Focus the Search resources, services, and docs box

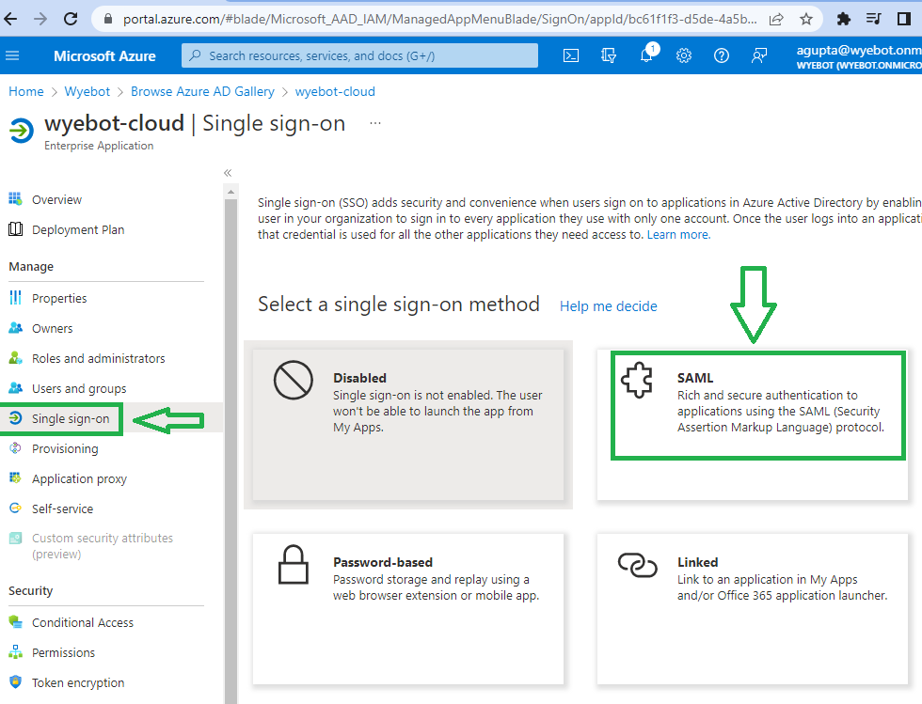coord(359,55)
